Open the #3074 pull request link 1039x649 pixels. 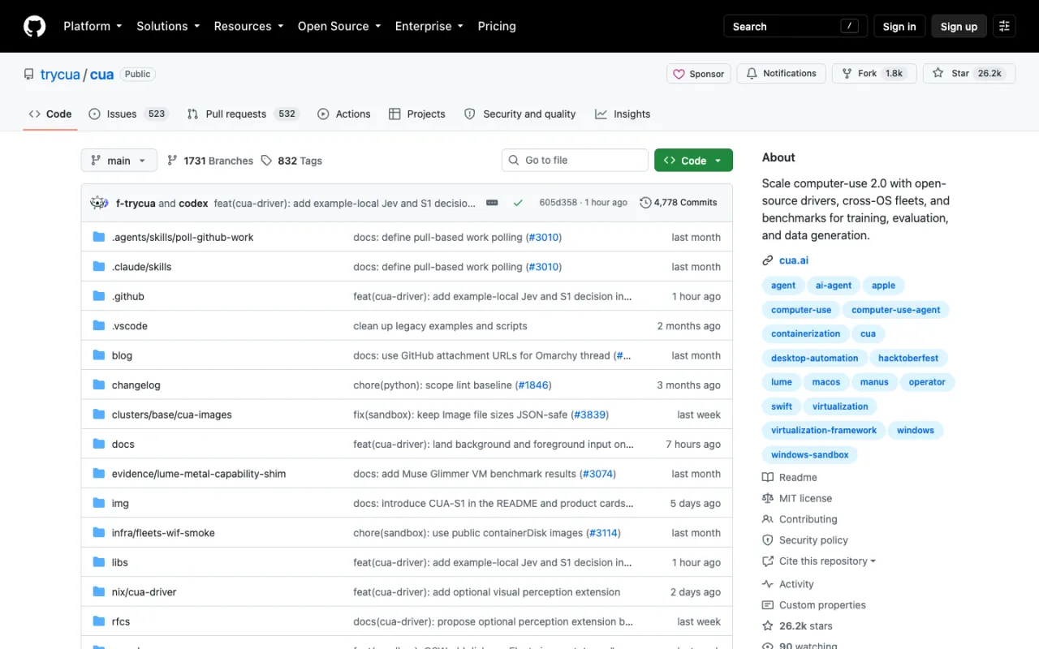[x=597, y=474]
